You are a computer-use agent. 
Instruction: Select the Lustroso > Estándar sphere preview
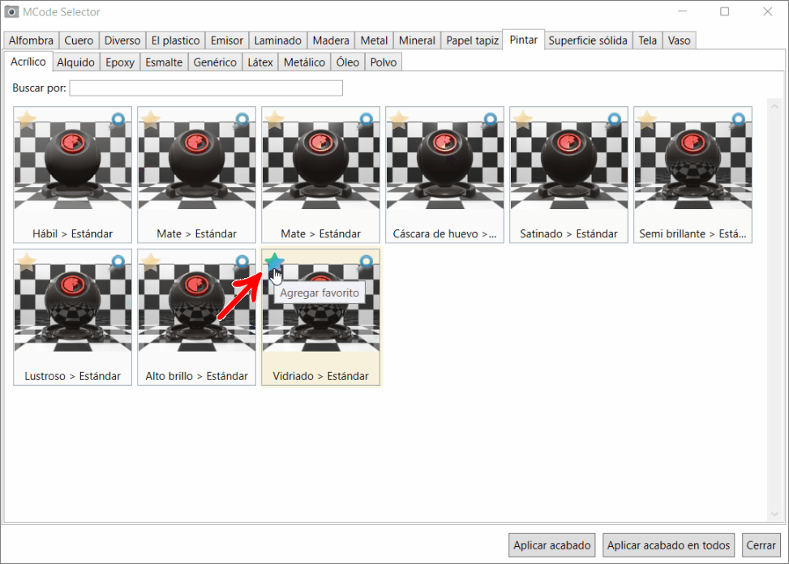point(72,308)
